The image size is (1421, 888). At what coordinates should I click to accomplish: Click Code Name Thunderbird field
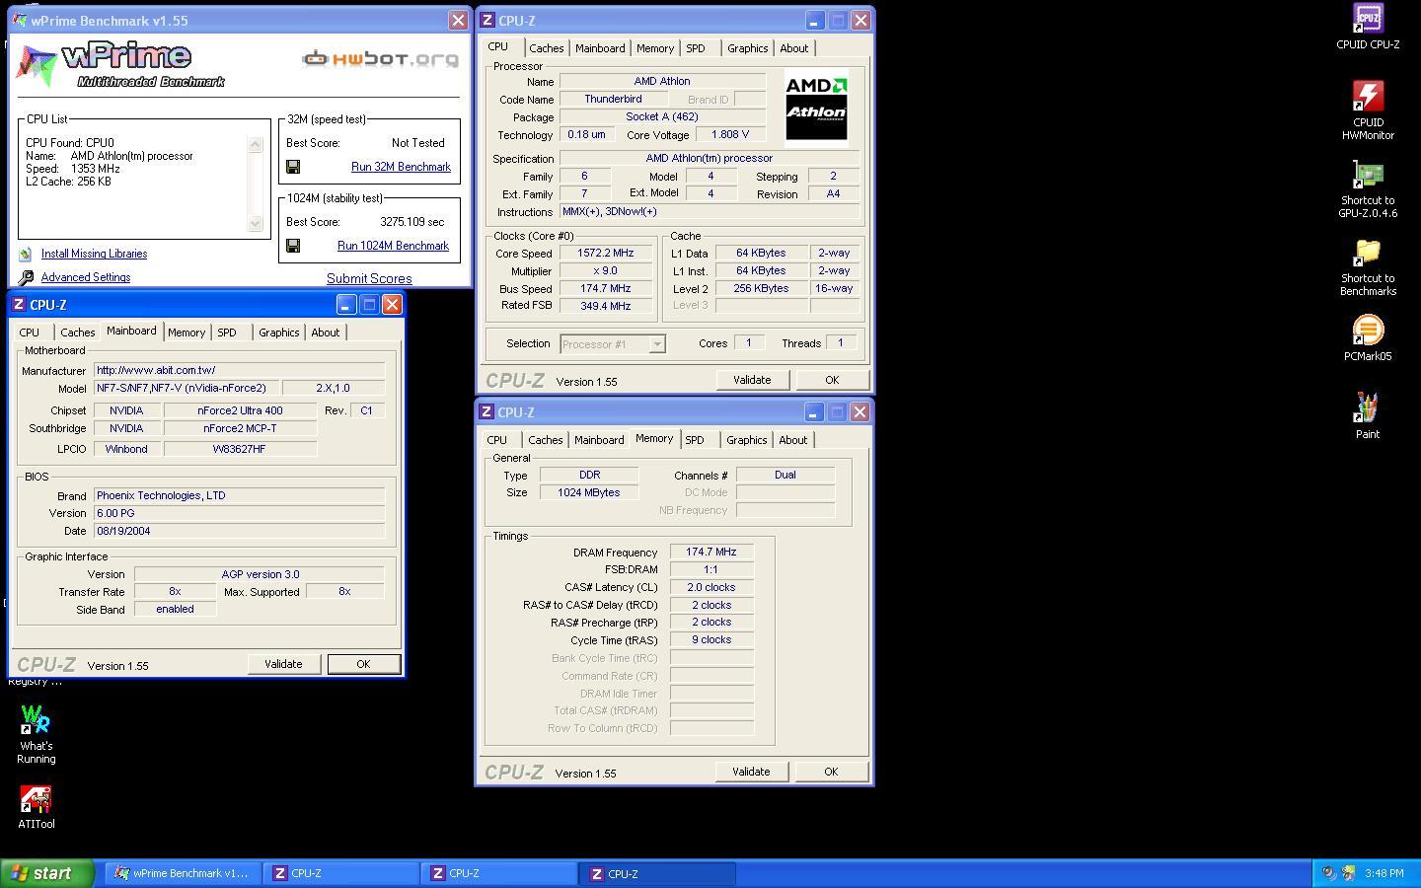pyautogui.click(x=613, y=99)
